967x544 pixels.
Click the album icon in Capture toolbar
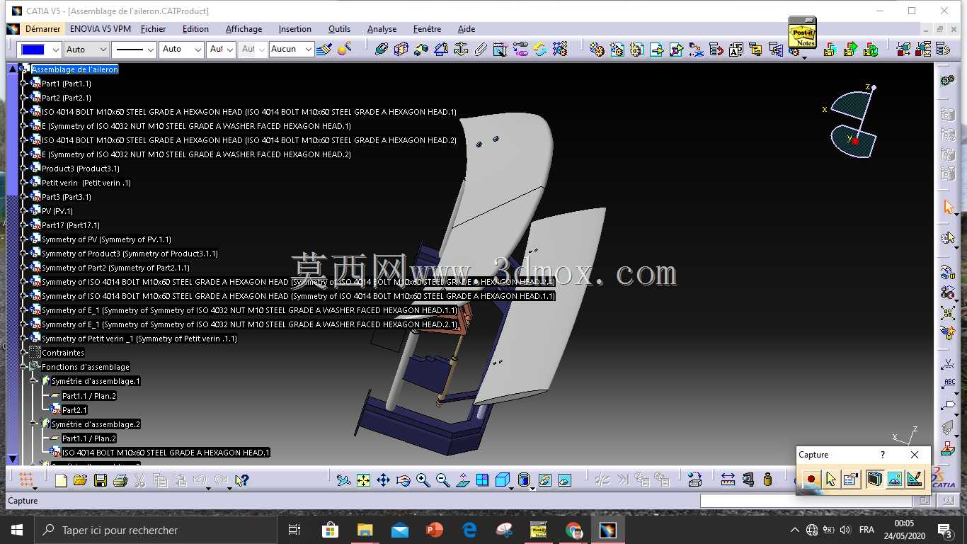click(875, 480)
